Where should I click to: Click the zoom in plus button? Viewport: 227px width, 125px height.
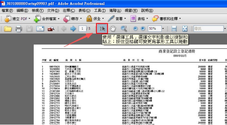point(143,29)
